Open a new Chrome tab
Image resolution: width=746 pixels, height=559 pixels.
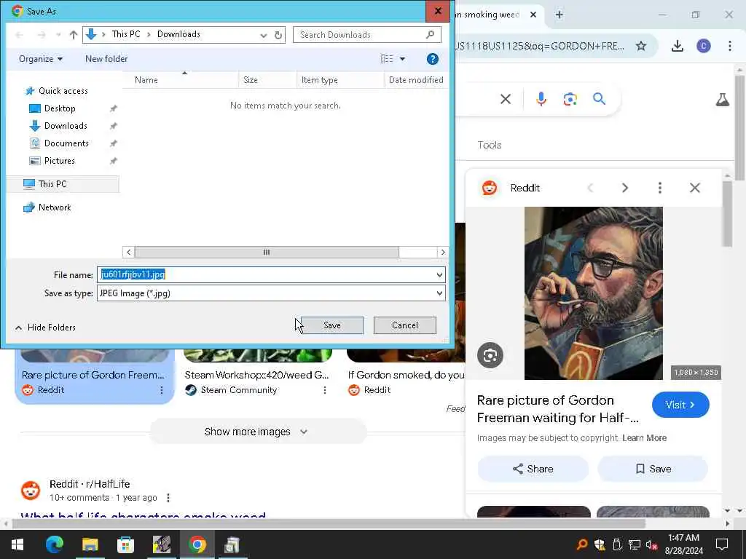[x=559, y=15]
